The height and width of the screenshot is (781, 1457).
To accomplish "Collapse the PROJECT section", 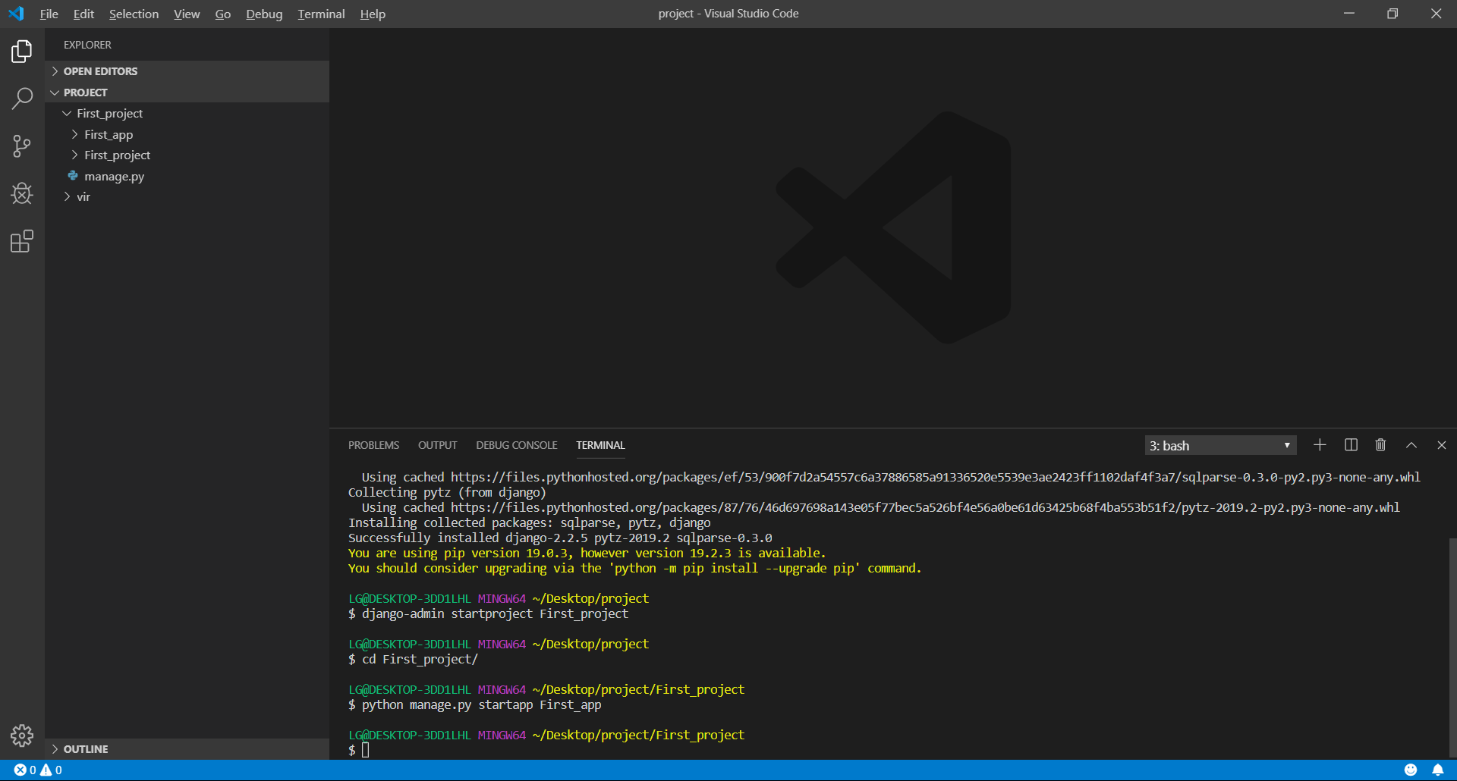I will point(187,93).
